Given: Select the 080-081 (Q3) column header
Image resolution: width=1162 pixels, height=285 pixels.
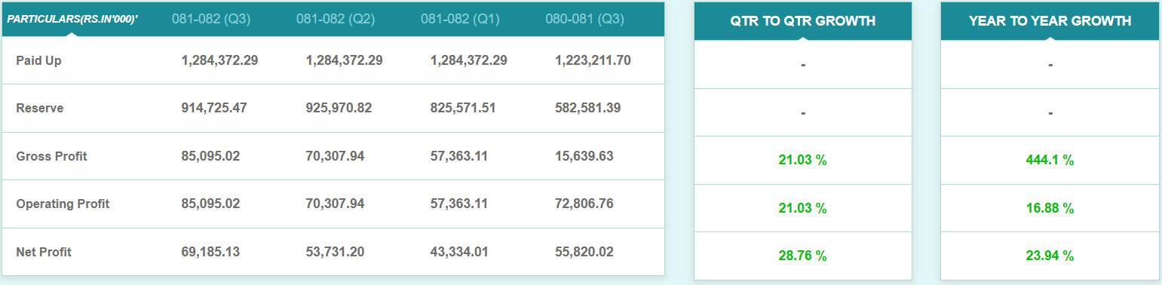Looking at the screenshot, I should (x=584, y=19).
